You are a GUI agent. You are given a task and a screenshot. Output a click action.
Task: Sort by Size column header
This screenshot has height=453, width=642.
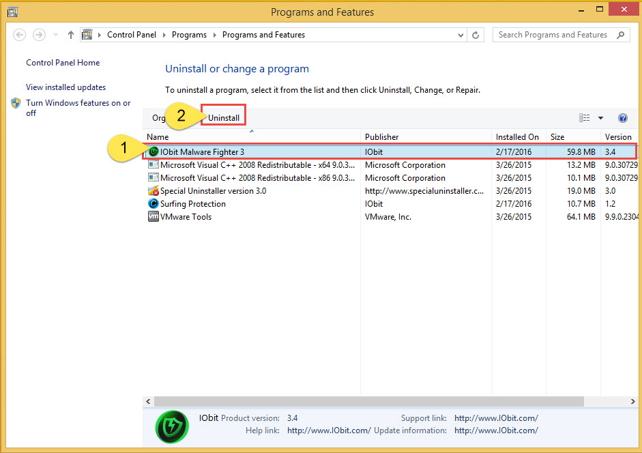click(x=573, y=137)
